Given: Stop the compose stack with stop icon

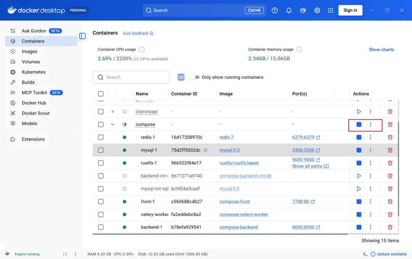Looking at the screenshot, I should click(x=359, y=125).
